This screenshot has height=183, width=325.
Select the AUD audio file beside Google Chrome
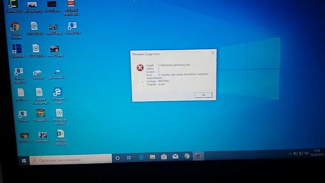point(35,28)
